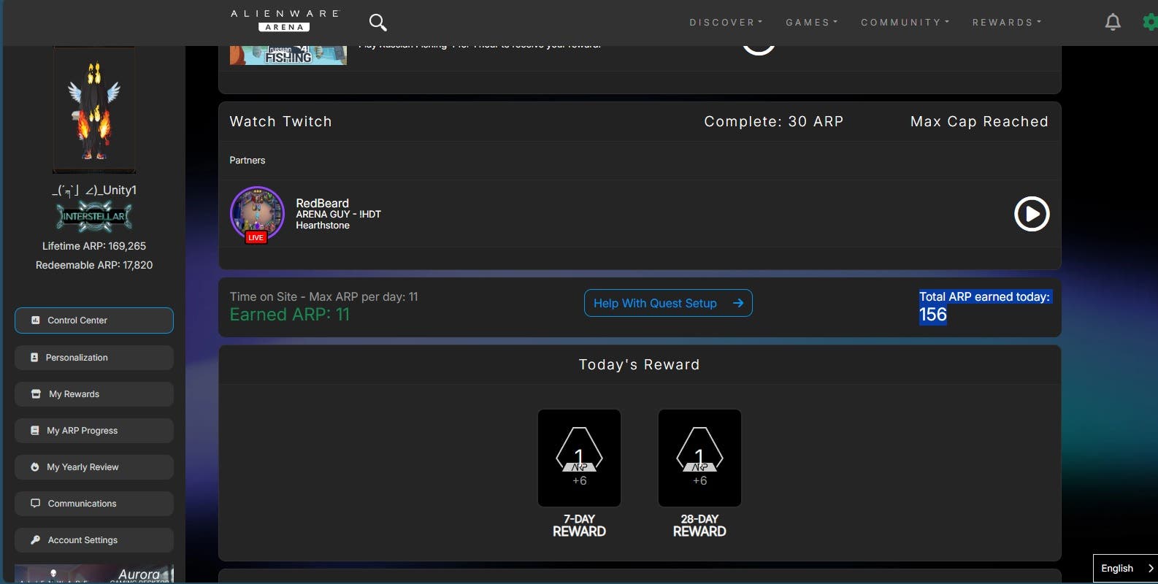This screenshot has height=584, width=1158.
Task: Open the English language selector
Action: coord(1124,568)
